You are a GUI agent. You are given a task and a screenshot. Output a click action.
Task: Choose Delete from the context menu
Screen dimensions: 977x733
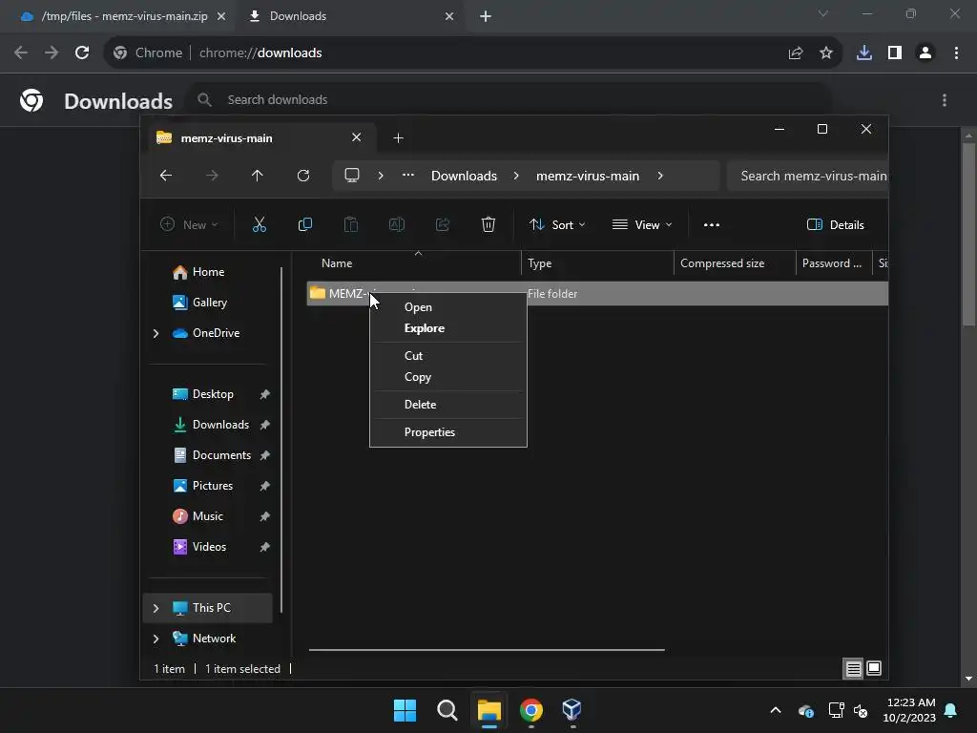[x=420, y=405]
